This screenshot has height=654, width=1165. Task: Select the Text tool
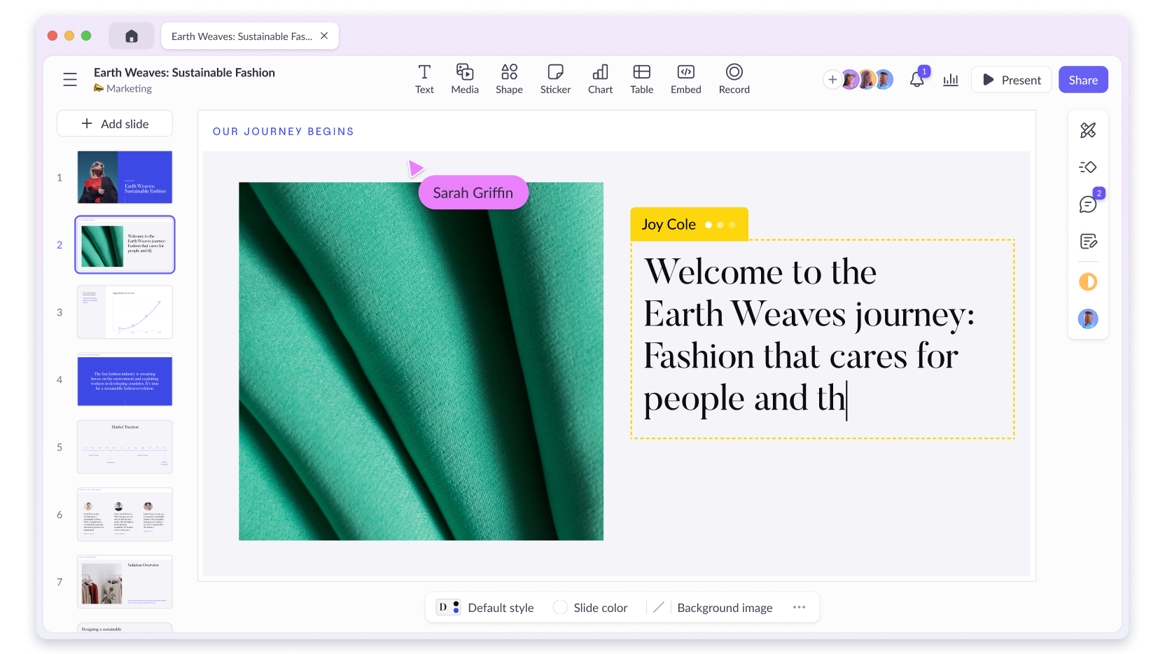424,80
